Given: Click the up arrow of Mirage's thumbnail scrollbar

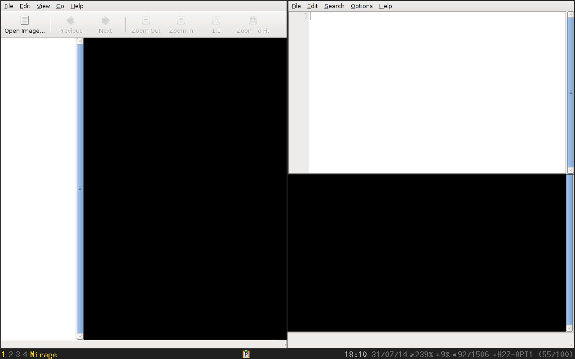Looking at the screenshot, I should click(x=80, y=41).
